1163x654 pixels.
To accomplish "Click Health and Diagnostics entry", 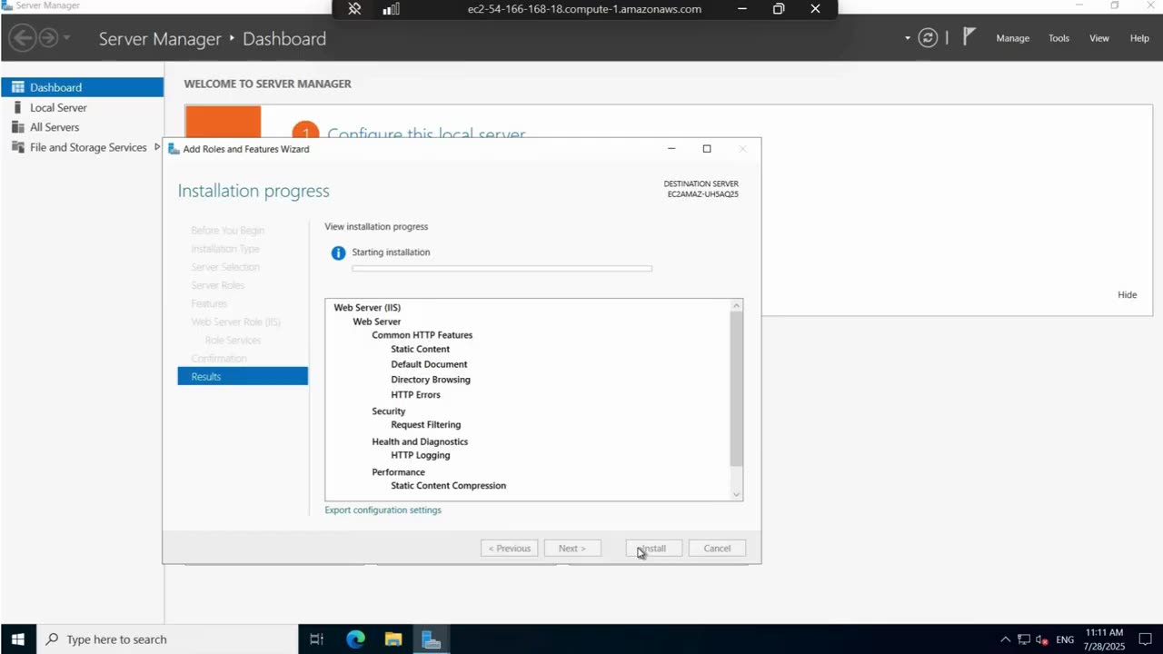I will pos(420,441).
